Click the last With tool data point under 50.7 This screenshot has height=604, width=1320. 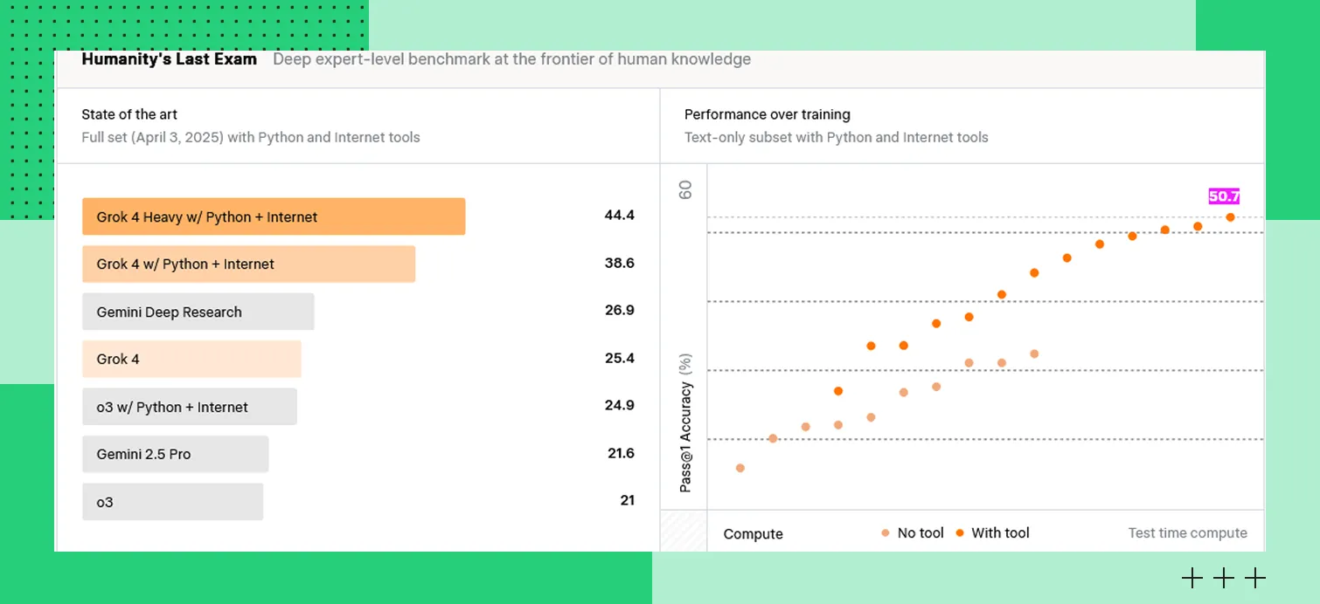[x=1230, y=217]
